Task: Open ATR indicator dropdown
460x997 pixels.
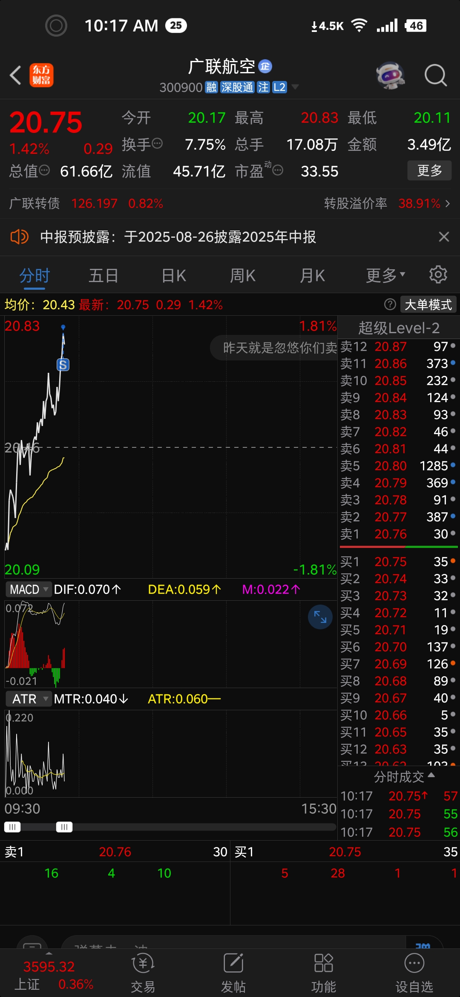Action: 29,699
